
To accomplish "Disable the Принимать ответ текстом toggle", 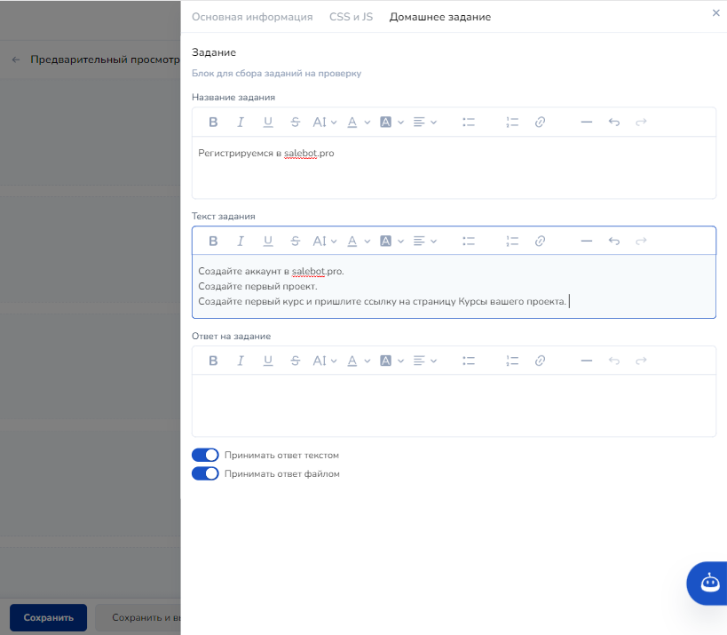I will tap(205, 455).
